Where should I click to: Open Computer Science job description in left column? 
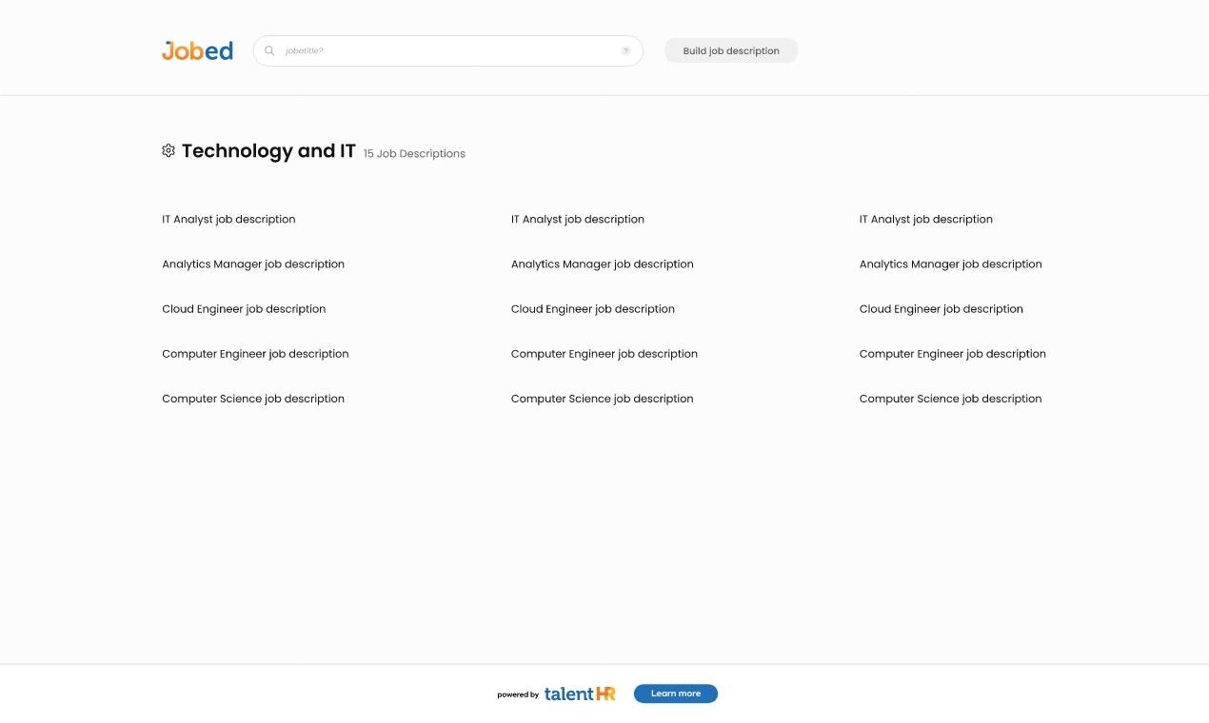(x=253, y=399)
